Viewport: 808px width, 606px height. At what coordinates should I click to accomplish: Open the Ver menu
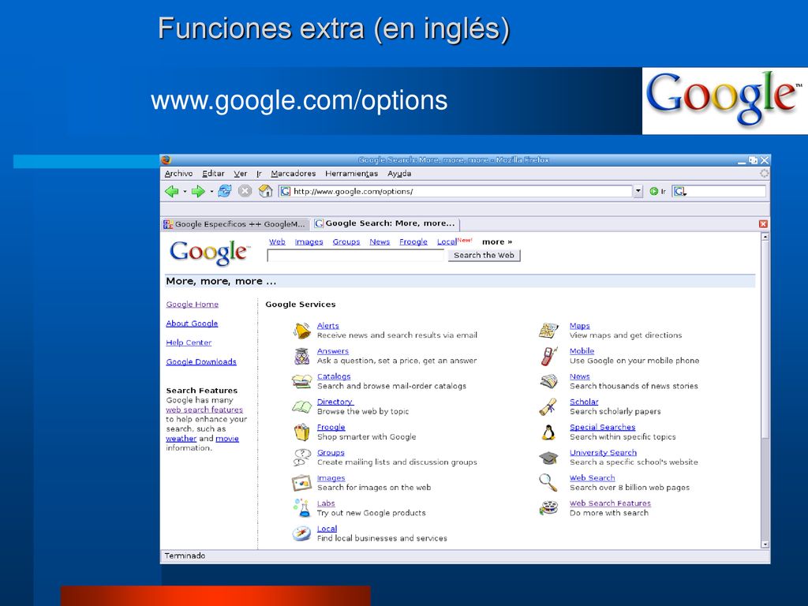240,174
